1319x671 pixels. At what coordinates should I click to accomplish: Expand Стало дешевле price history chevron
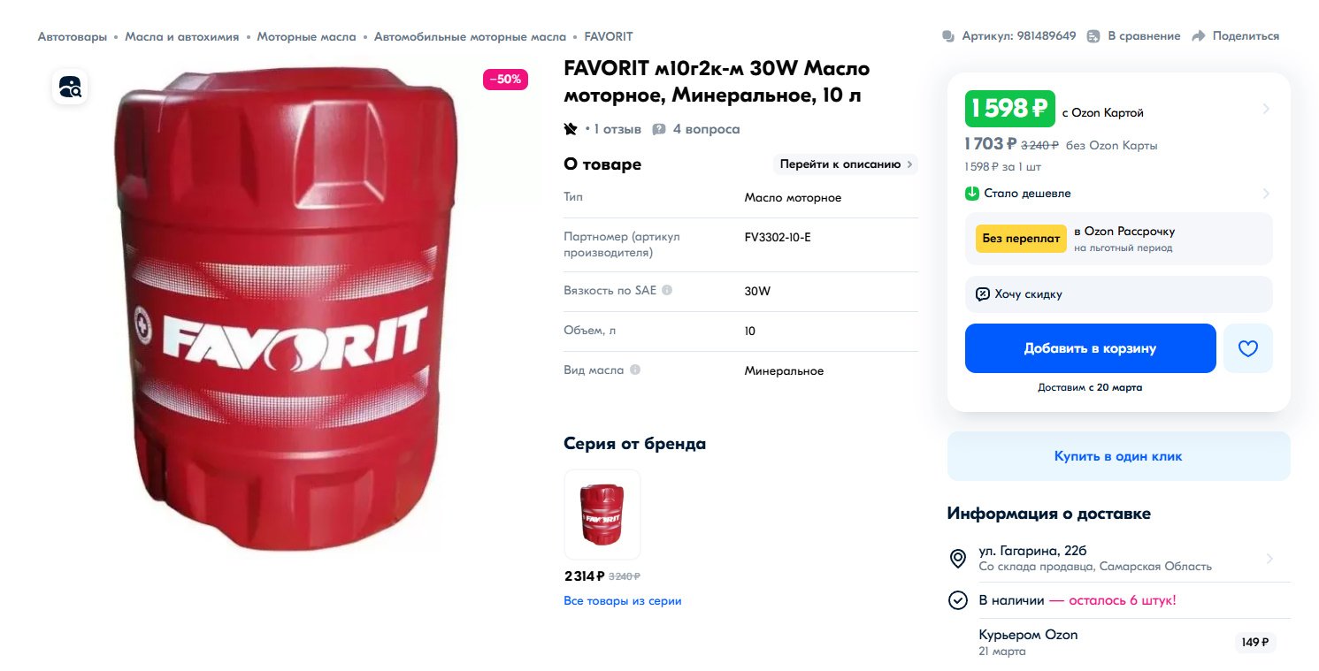click(1266, 194)
